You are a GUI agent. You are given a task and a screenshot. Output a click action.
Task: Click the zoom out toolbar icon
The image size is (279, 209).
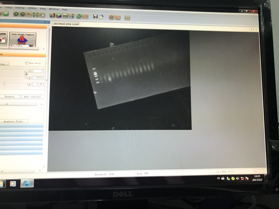pos(23,14)
